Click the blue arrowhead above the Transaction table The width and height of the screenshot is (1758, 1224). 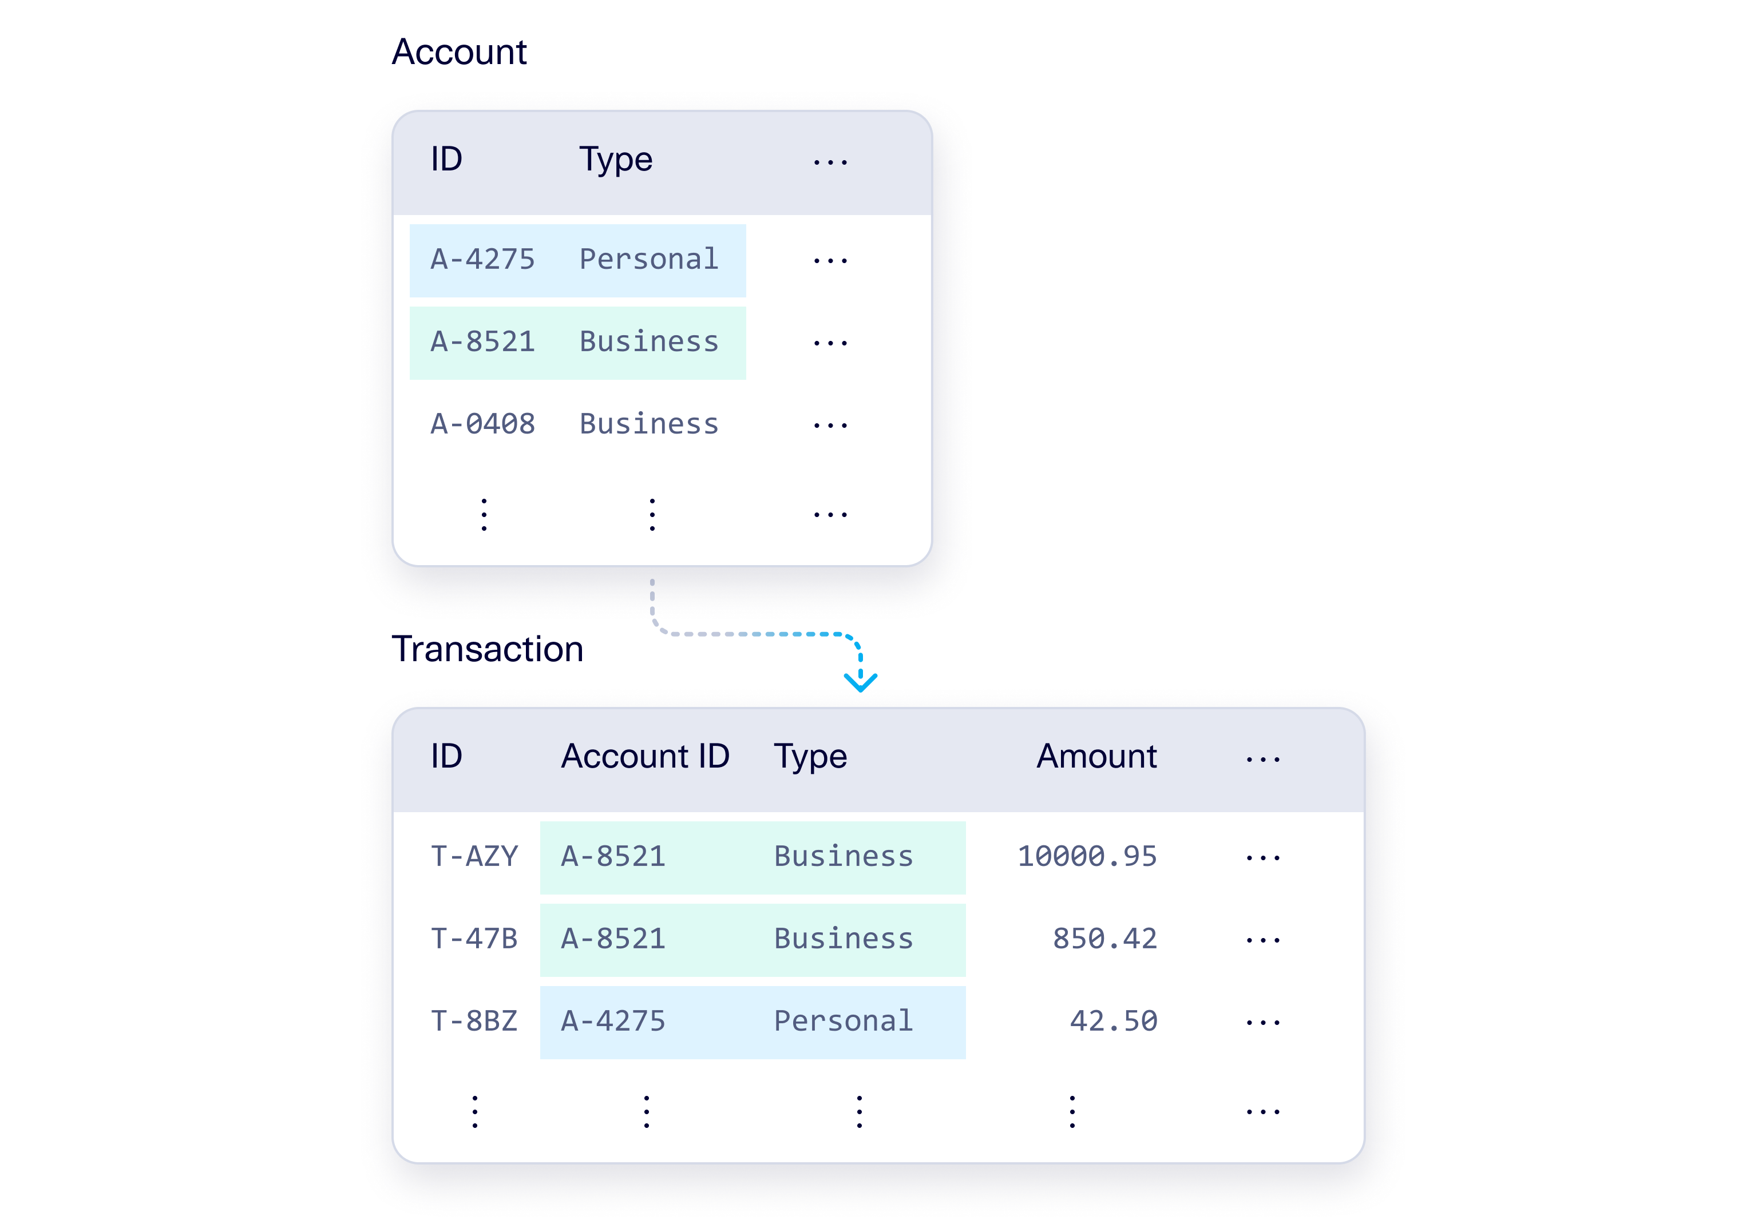coord(860,681)
